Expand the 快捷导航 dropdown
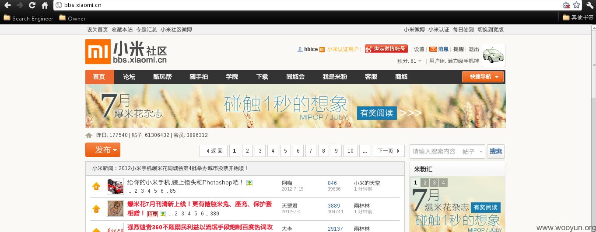This screenshot has height=232, width=596. click(483, 77)
